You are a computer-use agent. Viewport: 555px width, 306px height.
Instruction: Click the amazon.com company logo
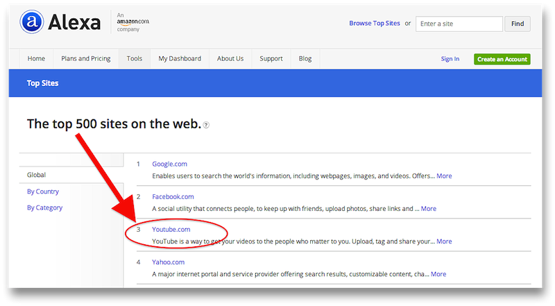click(x=133, y=22)
